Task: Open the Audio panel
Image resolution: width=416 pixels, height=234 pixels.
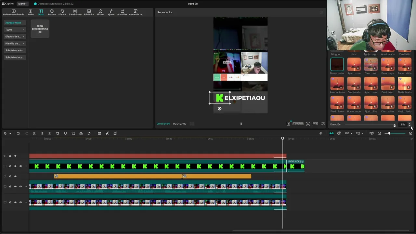Action: pos(30,12)
